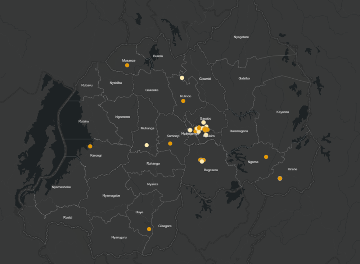Image resolution: width=360 pixels, height=264 pixels.
Task: Select the Nyamasheke district label
Action: tap(61, 187)
